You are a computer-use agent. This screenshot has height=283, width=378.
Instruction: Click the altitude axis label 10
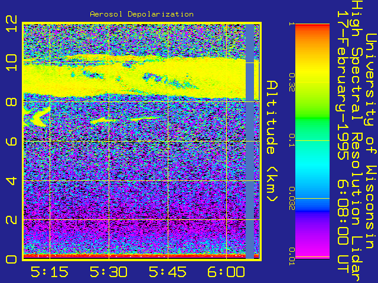click(12, 62)
